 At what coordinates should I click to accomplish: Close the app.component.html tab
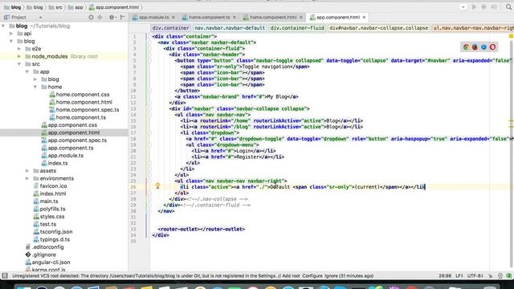364,18
